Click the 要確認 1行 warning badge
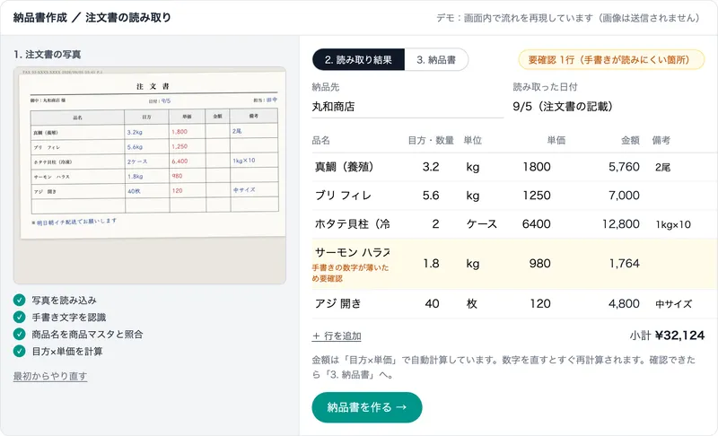 [x=611, y=59]
